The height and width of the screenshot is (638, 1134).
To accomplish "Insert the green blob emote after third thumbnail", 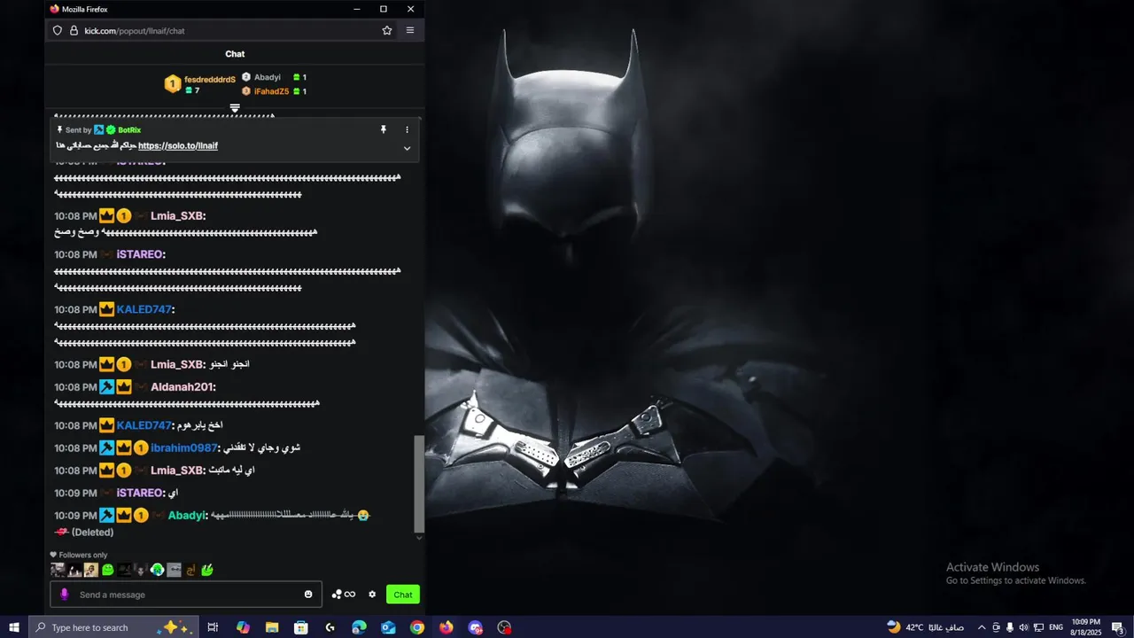I will [x=108, y=570].
